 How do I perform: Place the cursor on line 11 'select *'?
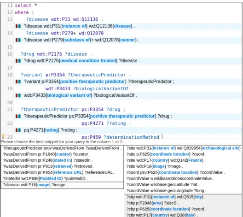(26, 6)
